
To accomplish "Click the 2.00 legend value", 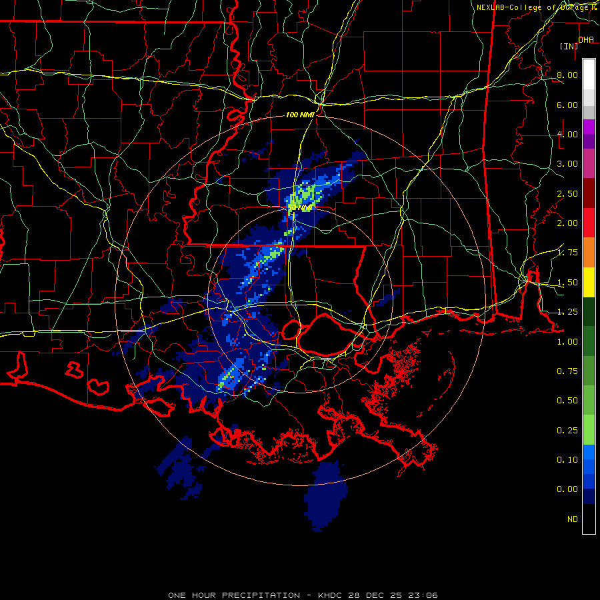I will pyautogui.click(x=567, y=223).
